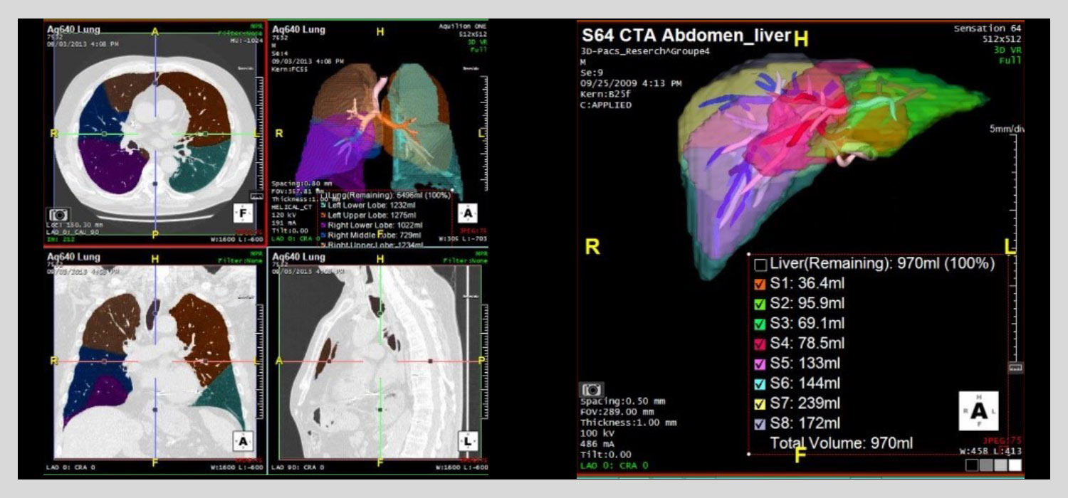Viewport: 1068px width, 498px height.
Task: Click the orientation cube in the liver 3D view
Action: click(979, 410)
